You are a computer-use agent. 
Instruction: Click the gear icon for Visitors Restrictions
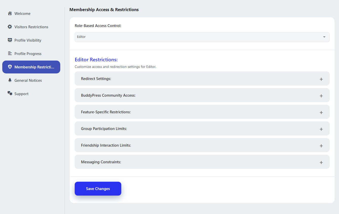click(x=10, y=27)
